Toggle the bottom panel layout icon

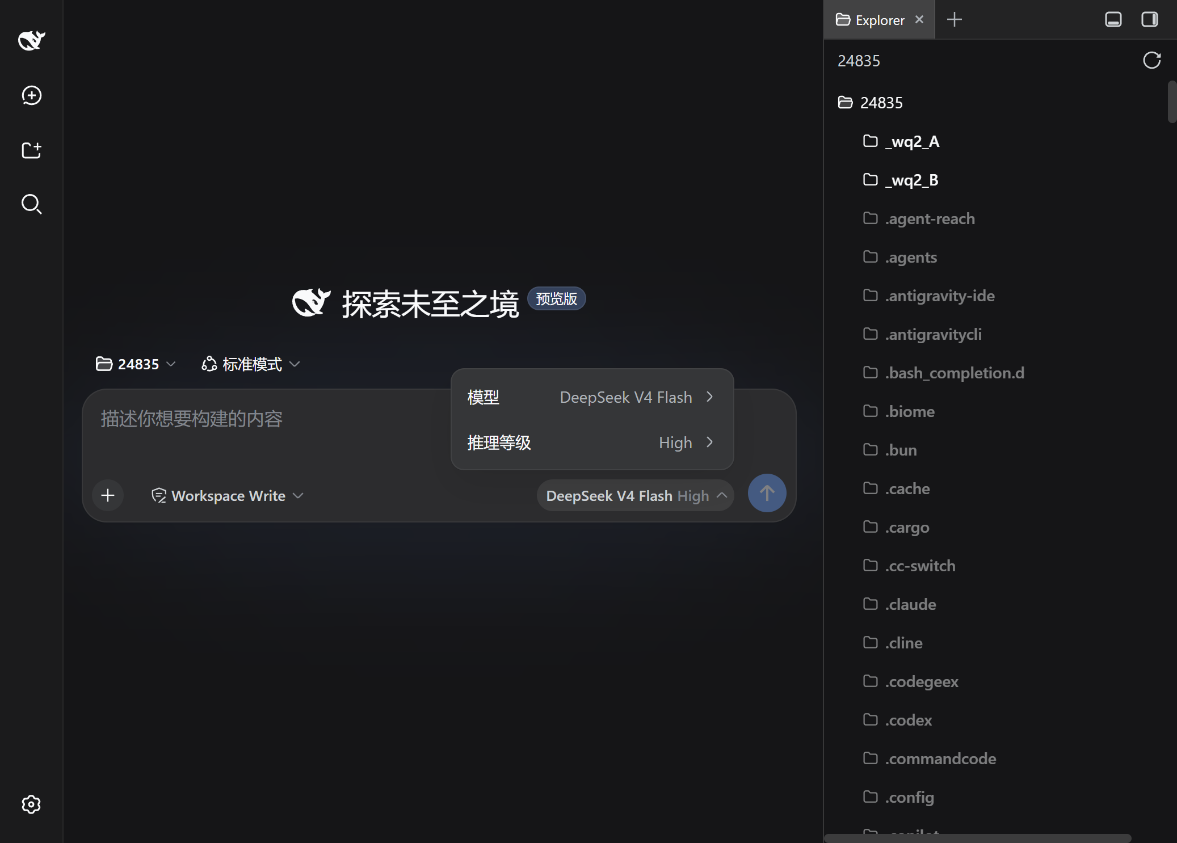pos(1113,19)
